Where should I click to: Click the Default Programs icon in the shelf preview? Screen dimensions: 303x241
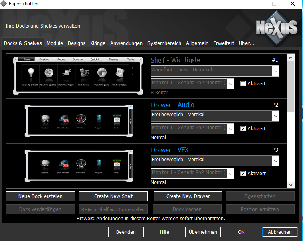(102, 74)
